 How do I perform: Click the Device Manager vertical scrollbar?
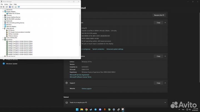tap(80, 30)
